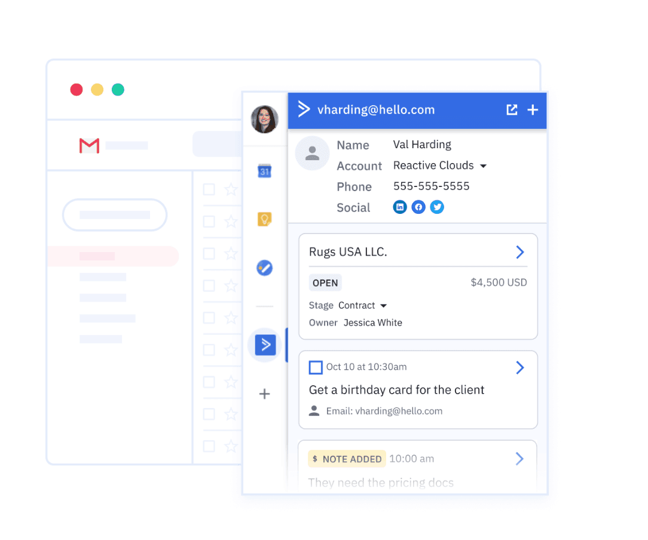Viewport: 648px width, 540px height.
Task: Tick the third email row checkbox in Gmail
Action: pyautogui.click(x=209, y=253)
